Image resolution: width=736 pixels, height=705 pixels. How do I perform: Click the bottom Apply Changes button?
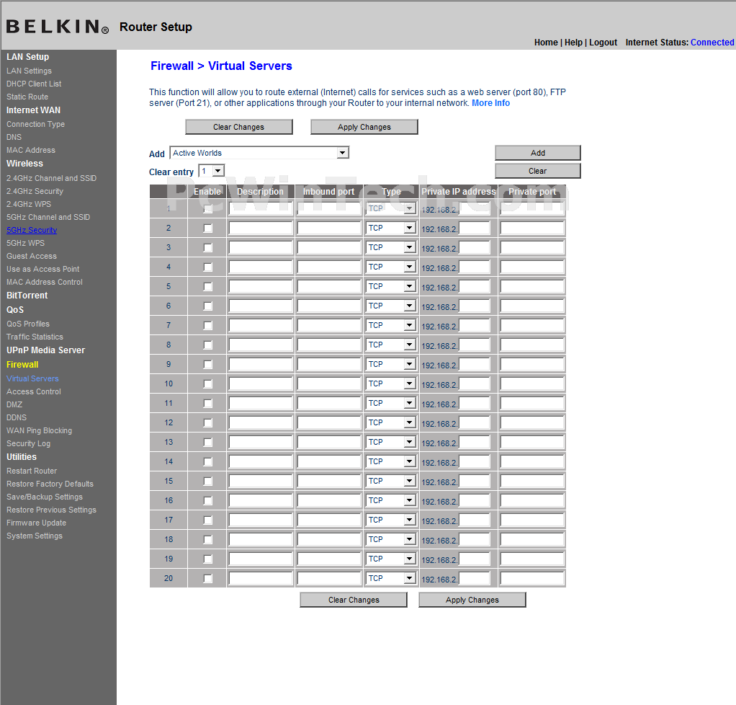[472, 600]
